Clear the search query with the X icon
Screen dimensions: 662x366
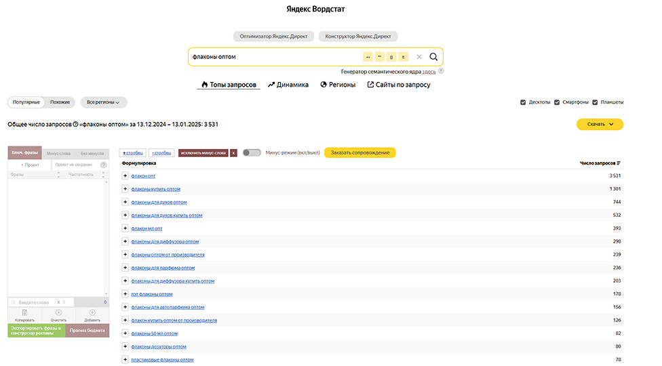(418, 56)
